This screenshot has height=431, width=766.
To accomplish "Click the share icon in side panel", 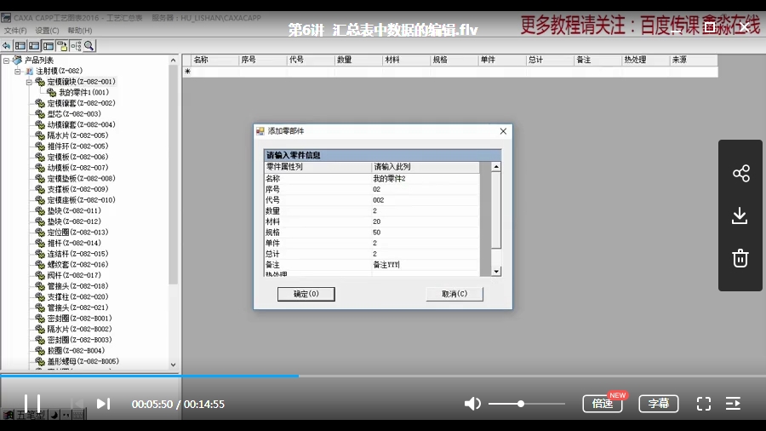I will click(x=740, y=173).
